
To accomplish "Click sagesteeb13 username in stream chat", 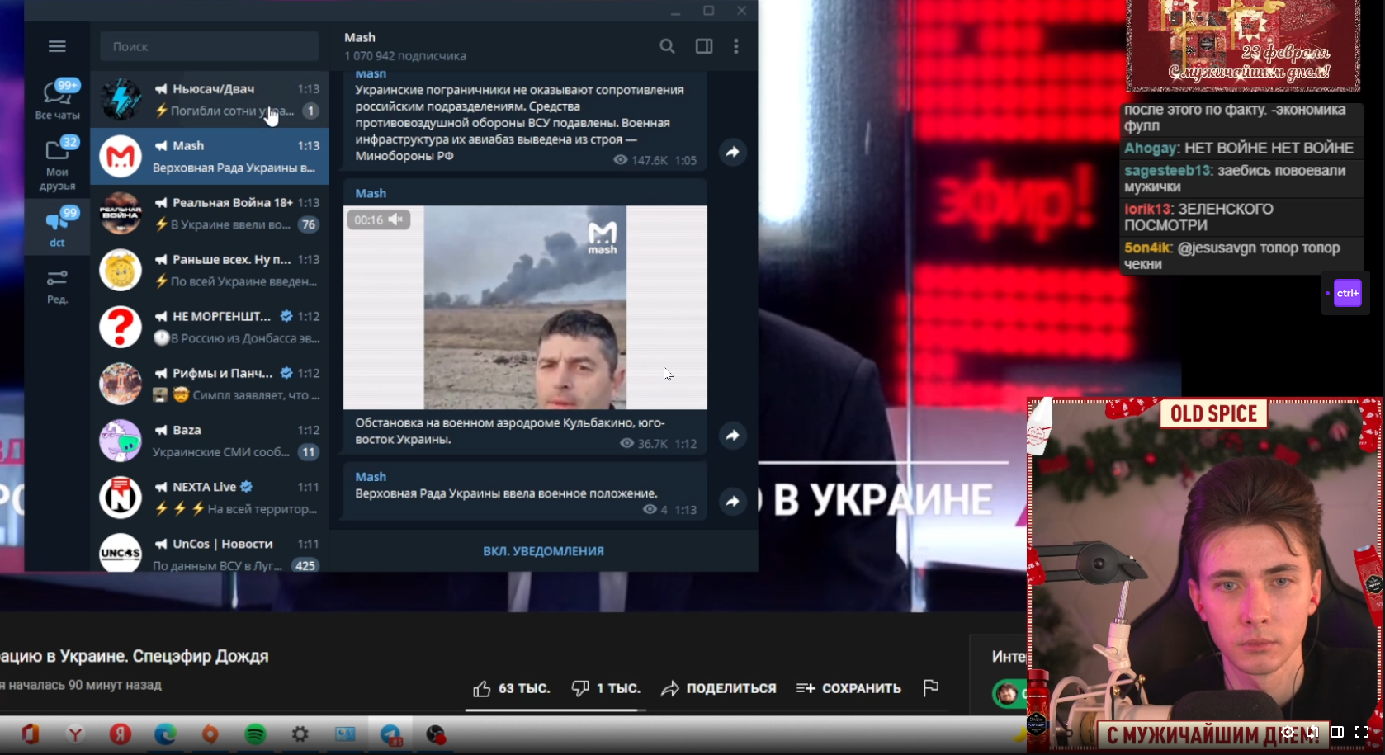I will click(1168, 171).
